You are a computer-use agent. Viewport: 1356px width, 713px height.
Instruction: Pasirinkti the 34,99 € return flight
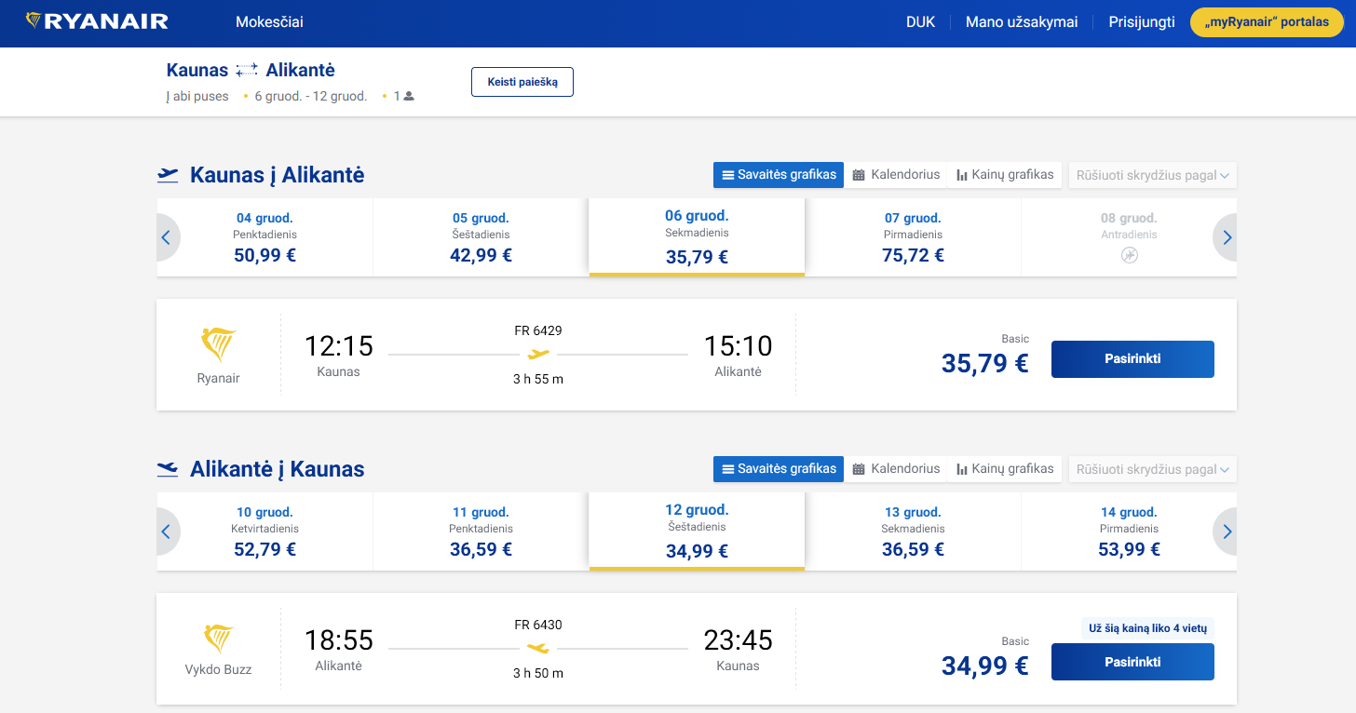pyautogui.click(x=1132, y=662)
